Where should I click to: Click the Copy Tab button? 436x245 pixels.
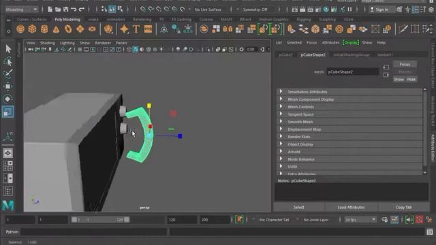(403, 207)
